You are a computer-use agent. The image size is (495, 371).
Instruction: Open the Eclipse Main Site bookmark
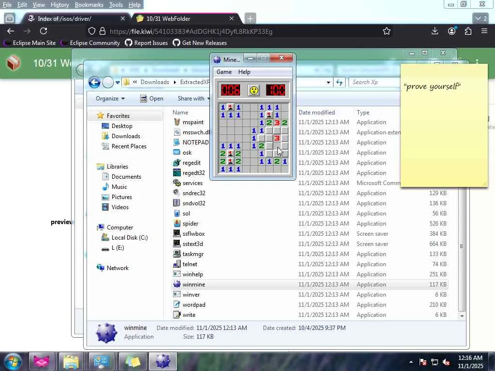(x=30, y=43)
